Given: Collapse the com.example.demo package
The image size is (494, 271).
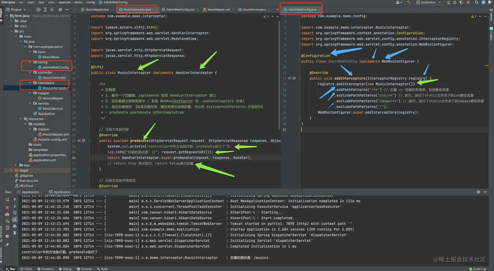Looking at the screenshot, I should pyautogui.click(x=25, y=47).
